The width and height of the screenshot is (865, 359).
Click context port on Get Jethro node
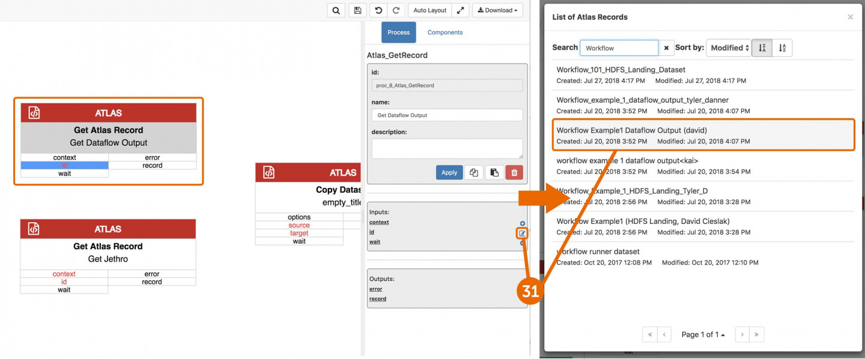point(64,274)
